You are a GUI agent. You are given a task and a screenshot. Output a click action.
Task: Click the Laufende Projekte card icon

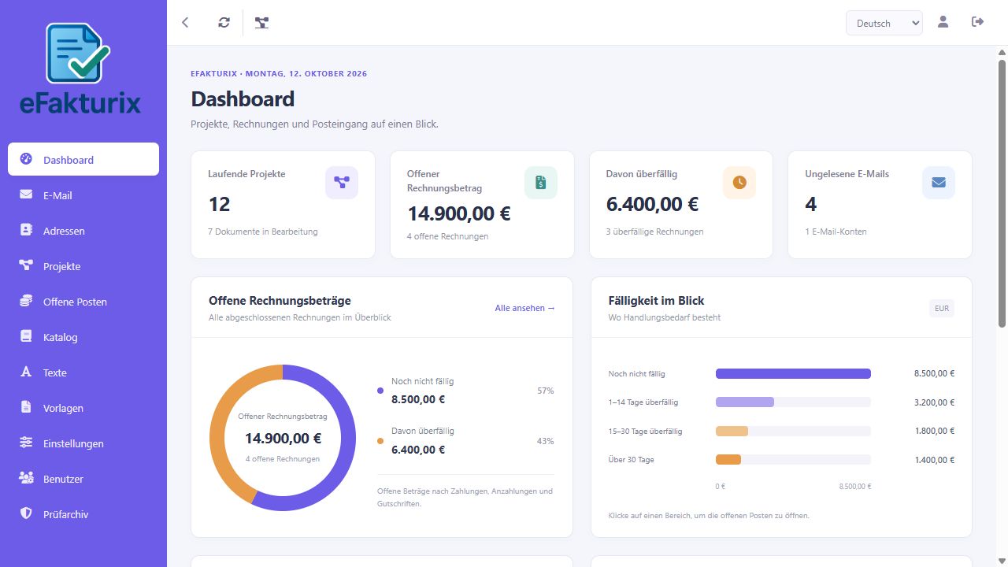(342, 183)
